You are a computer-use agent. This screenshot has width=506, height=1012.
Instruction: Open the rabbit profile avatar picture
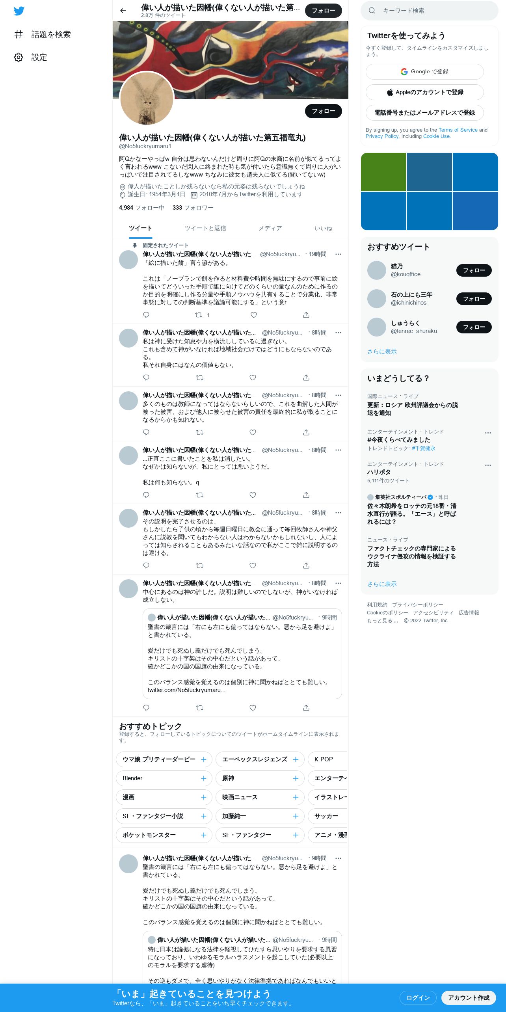pyautogui.click(x=147, y=99)
